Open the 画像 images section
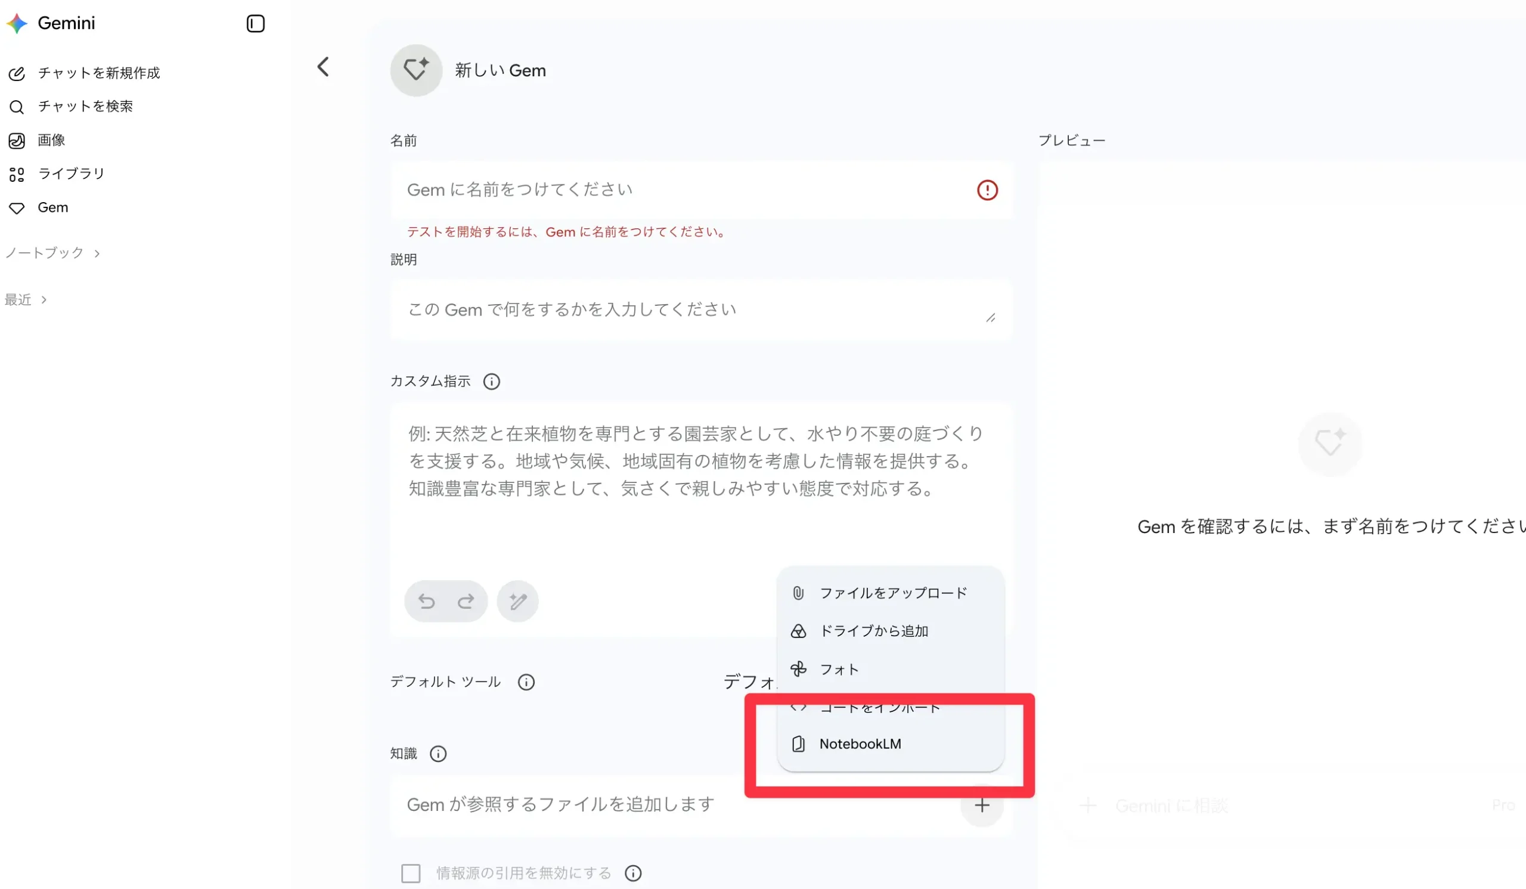The width and height of the screenshot is (1526, 889). coord(36,141)
